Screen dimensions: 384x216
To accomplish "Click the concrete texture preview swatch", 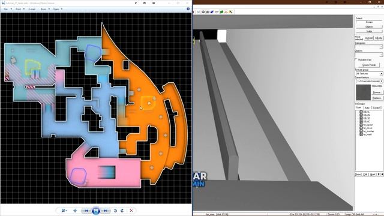I will tap(363, 92).
